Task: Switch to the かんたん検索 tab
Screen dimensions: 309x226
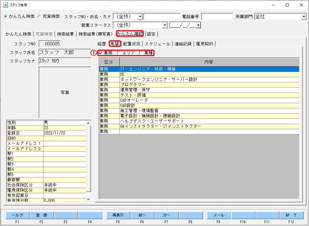Action: click(18, 34)
